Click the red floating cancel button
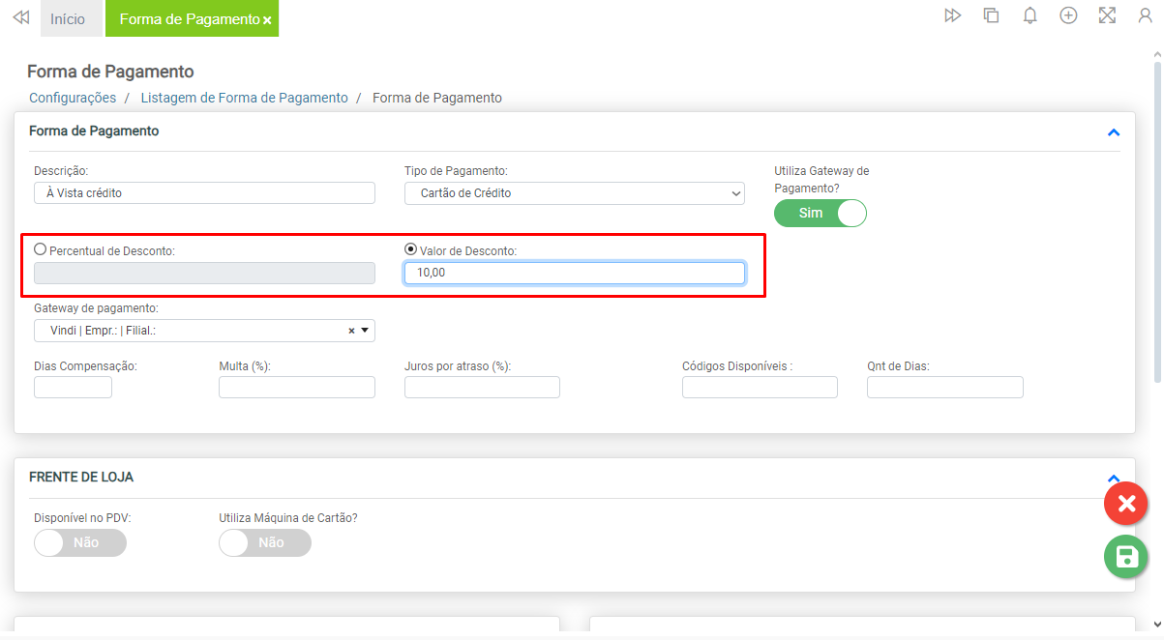This screenshot has width=1164, height=640. coord(1125,504)
